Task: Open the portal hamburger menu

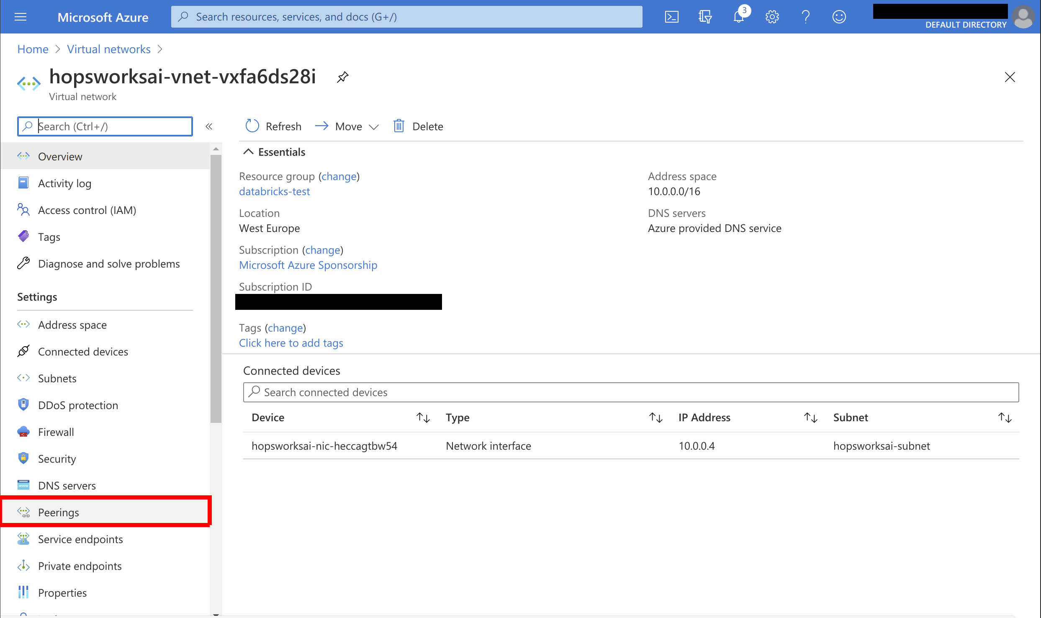Action: (21, 17)
